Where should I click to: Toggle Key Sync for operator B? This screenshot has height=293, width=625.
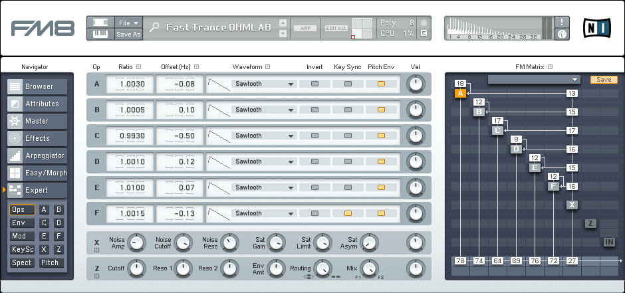coord(348,110)
